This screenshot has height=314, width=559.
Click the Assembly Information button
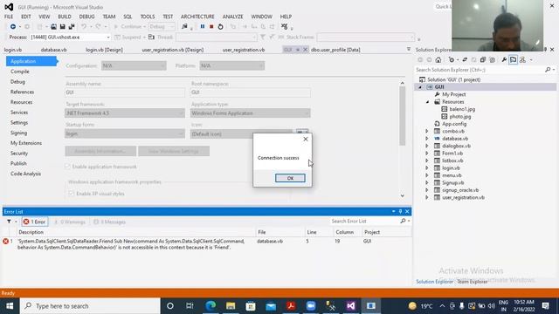point(100,151)
